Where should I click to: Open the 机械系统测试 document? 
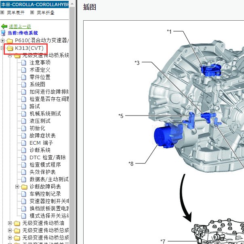[45, 113]
